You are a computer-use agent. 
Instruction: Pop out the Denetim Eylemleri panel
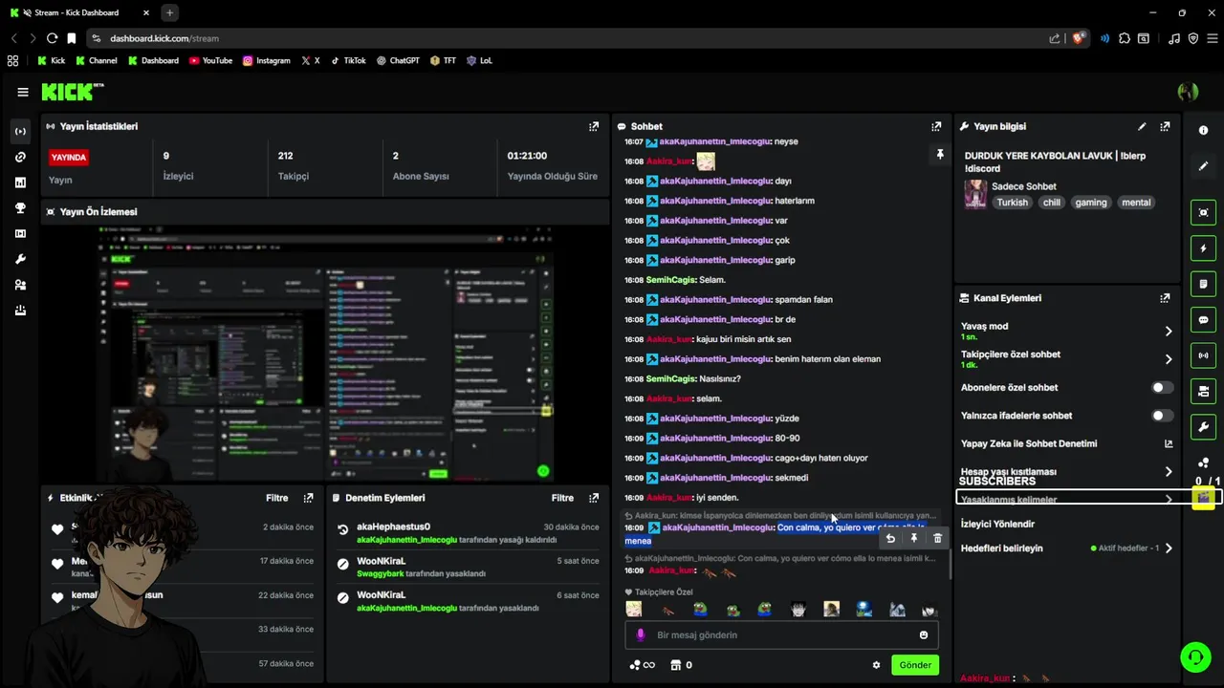[x=594, y=498]
